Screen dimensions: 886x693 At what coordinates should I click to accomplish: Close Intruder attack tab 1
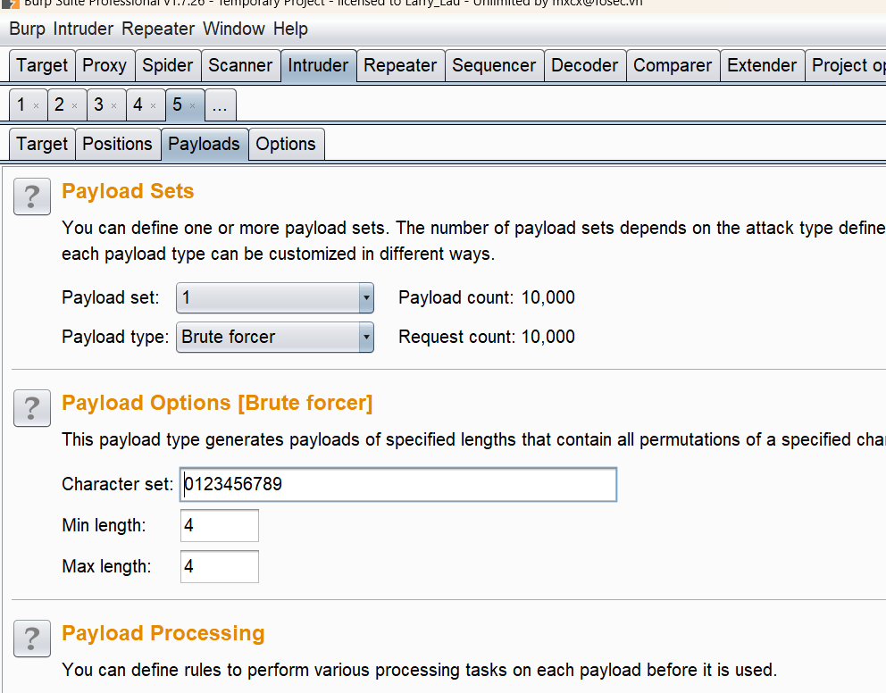(36, 105)
